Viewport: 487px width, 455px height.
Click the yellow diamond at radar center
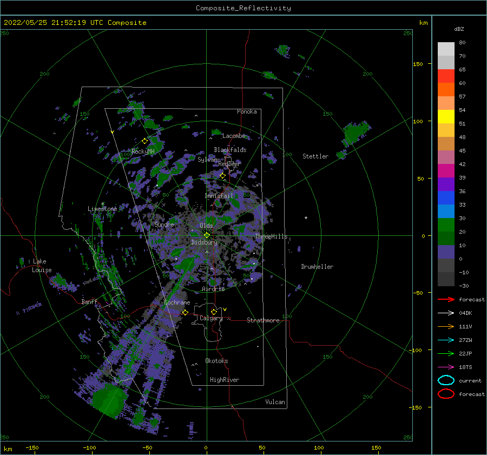(x=207, y=235)
